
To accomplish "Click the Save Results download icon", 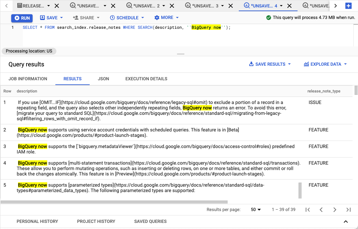I will pos(251,64).
